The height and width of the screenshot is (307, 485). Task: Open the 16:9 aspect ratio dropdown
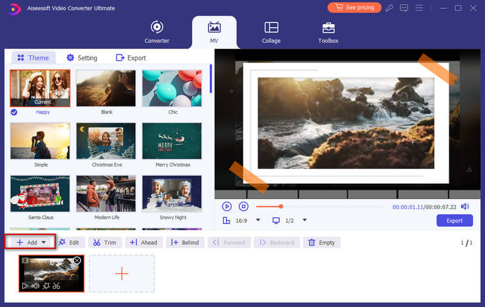(258, 220)
